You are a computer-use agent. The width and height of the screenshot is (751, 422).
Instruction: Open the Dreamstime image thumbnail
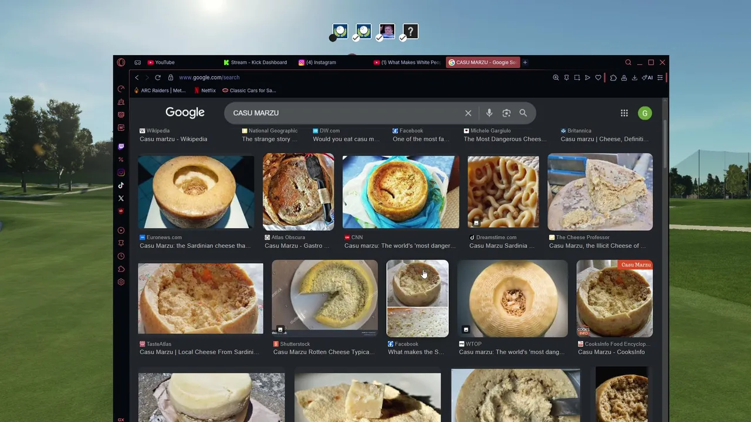tap(503, 192)
